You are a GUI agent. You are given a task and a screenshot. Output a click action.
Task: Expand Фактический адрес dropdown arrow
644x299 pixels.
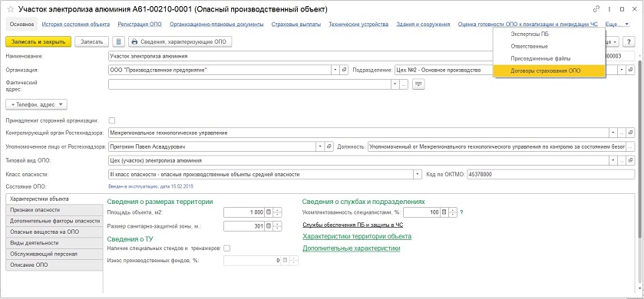coord(395,84)
